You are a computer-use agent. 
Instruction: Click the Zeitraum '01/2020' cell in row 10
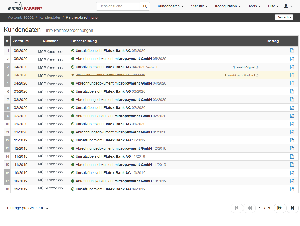point(21,124)
